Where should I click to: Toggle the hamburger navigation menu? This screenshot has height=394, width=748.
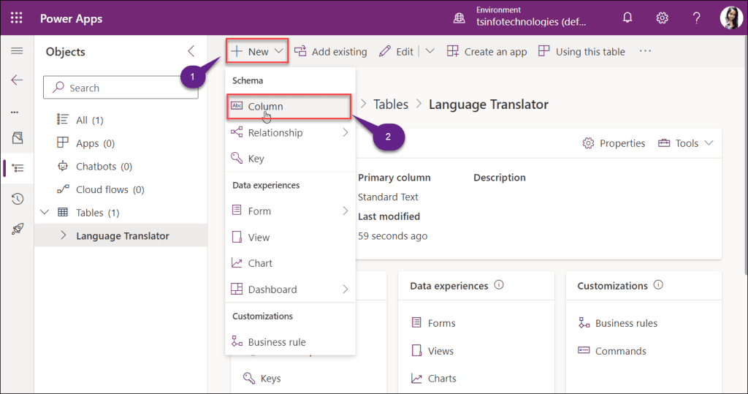[17, 51]
